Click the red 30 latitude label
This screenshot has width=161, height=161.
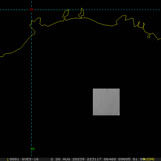pos(31,10)
